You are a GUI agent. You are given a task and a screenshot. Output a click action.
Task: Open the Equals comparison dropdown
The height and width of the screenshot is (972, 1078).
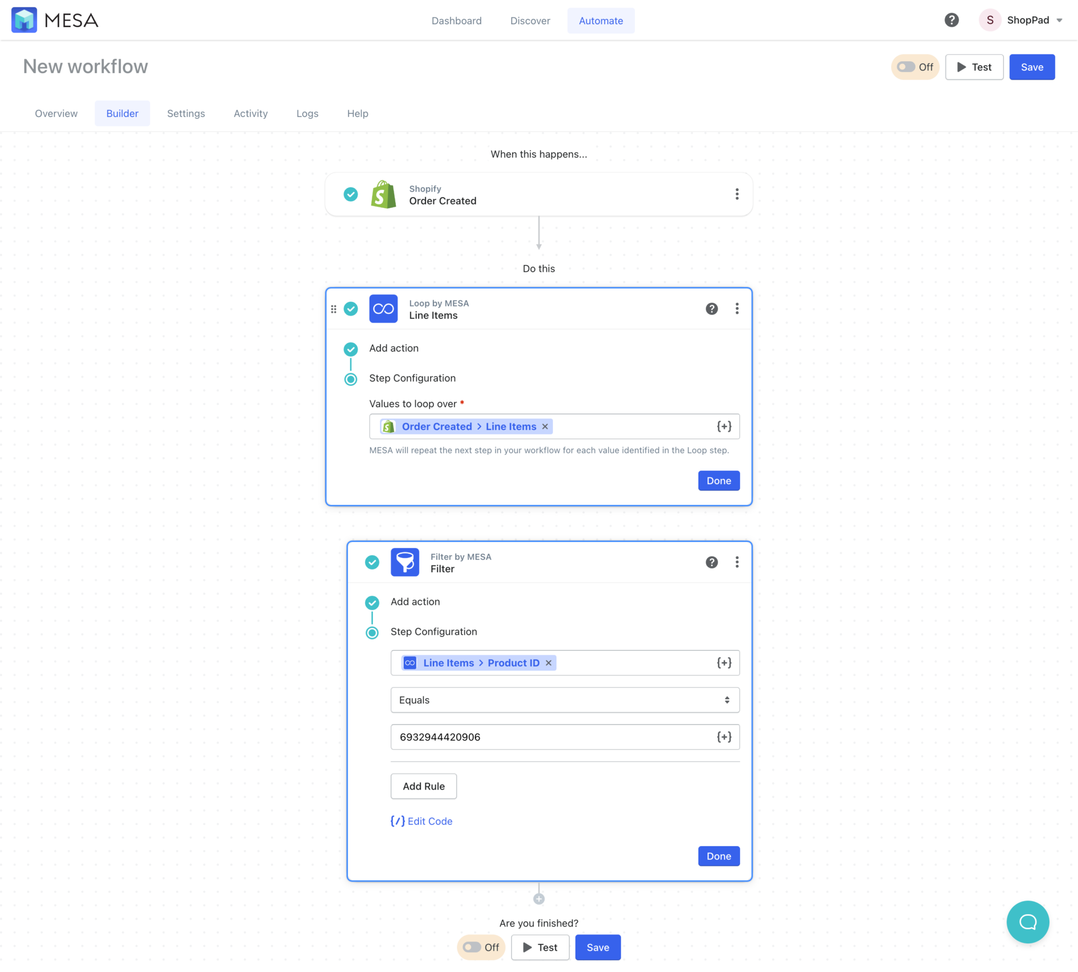coord(564,700)
